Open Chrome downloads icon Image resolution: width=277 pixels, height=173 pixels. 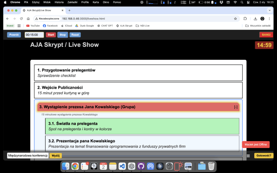click(255, 19)
